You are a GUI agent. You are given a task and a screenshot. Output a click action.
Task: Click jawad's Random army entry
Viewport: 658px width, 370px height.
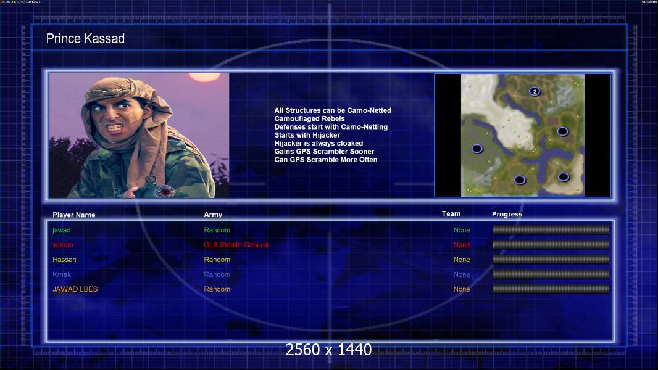click(217, 230)
